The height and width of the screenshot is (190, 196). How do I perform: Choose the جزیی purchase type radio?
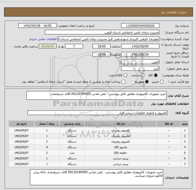(x=162, y=82)
